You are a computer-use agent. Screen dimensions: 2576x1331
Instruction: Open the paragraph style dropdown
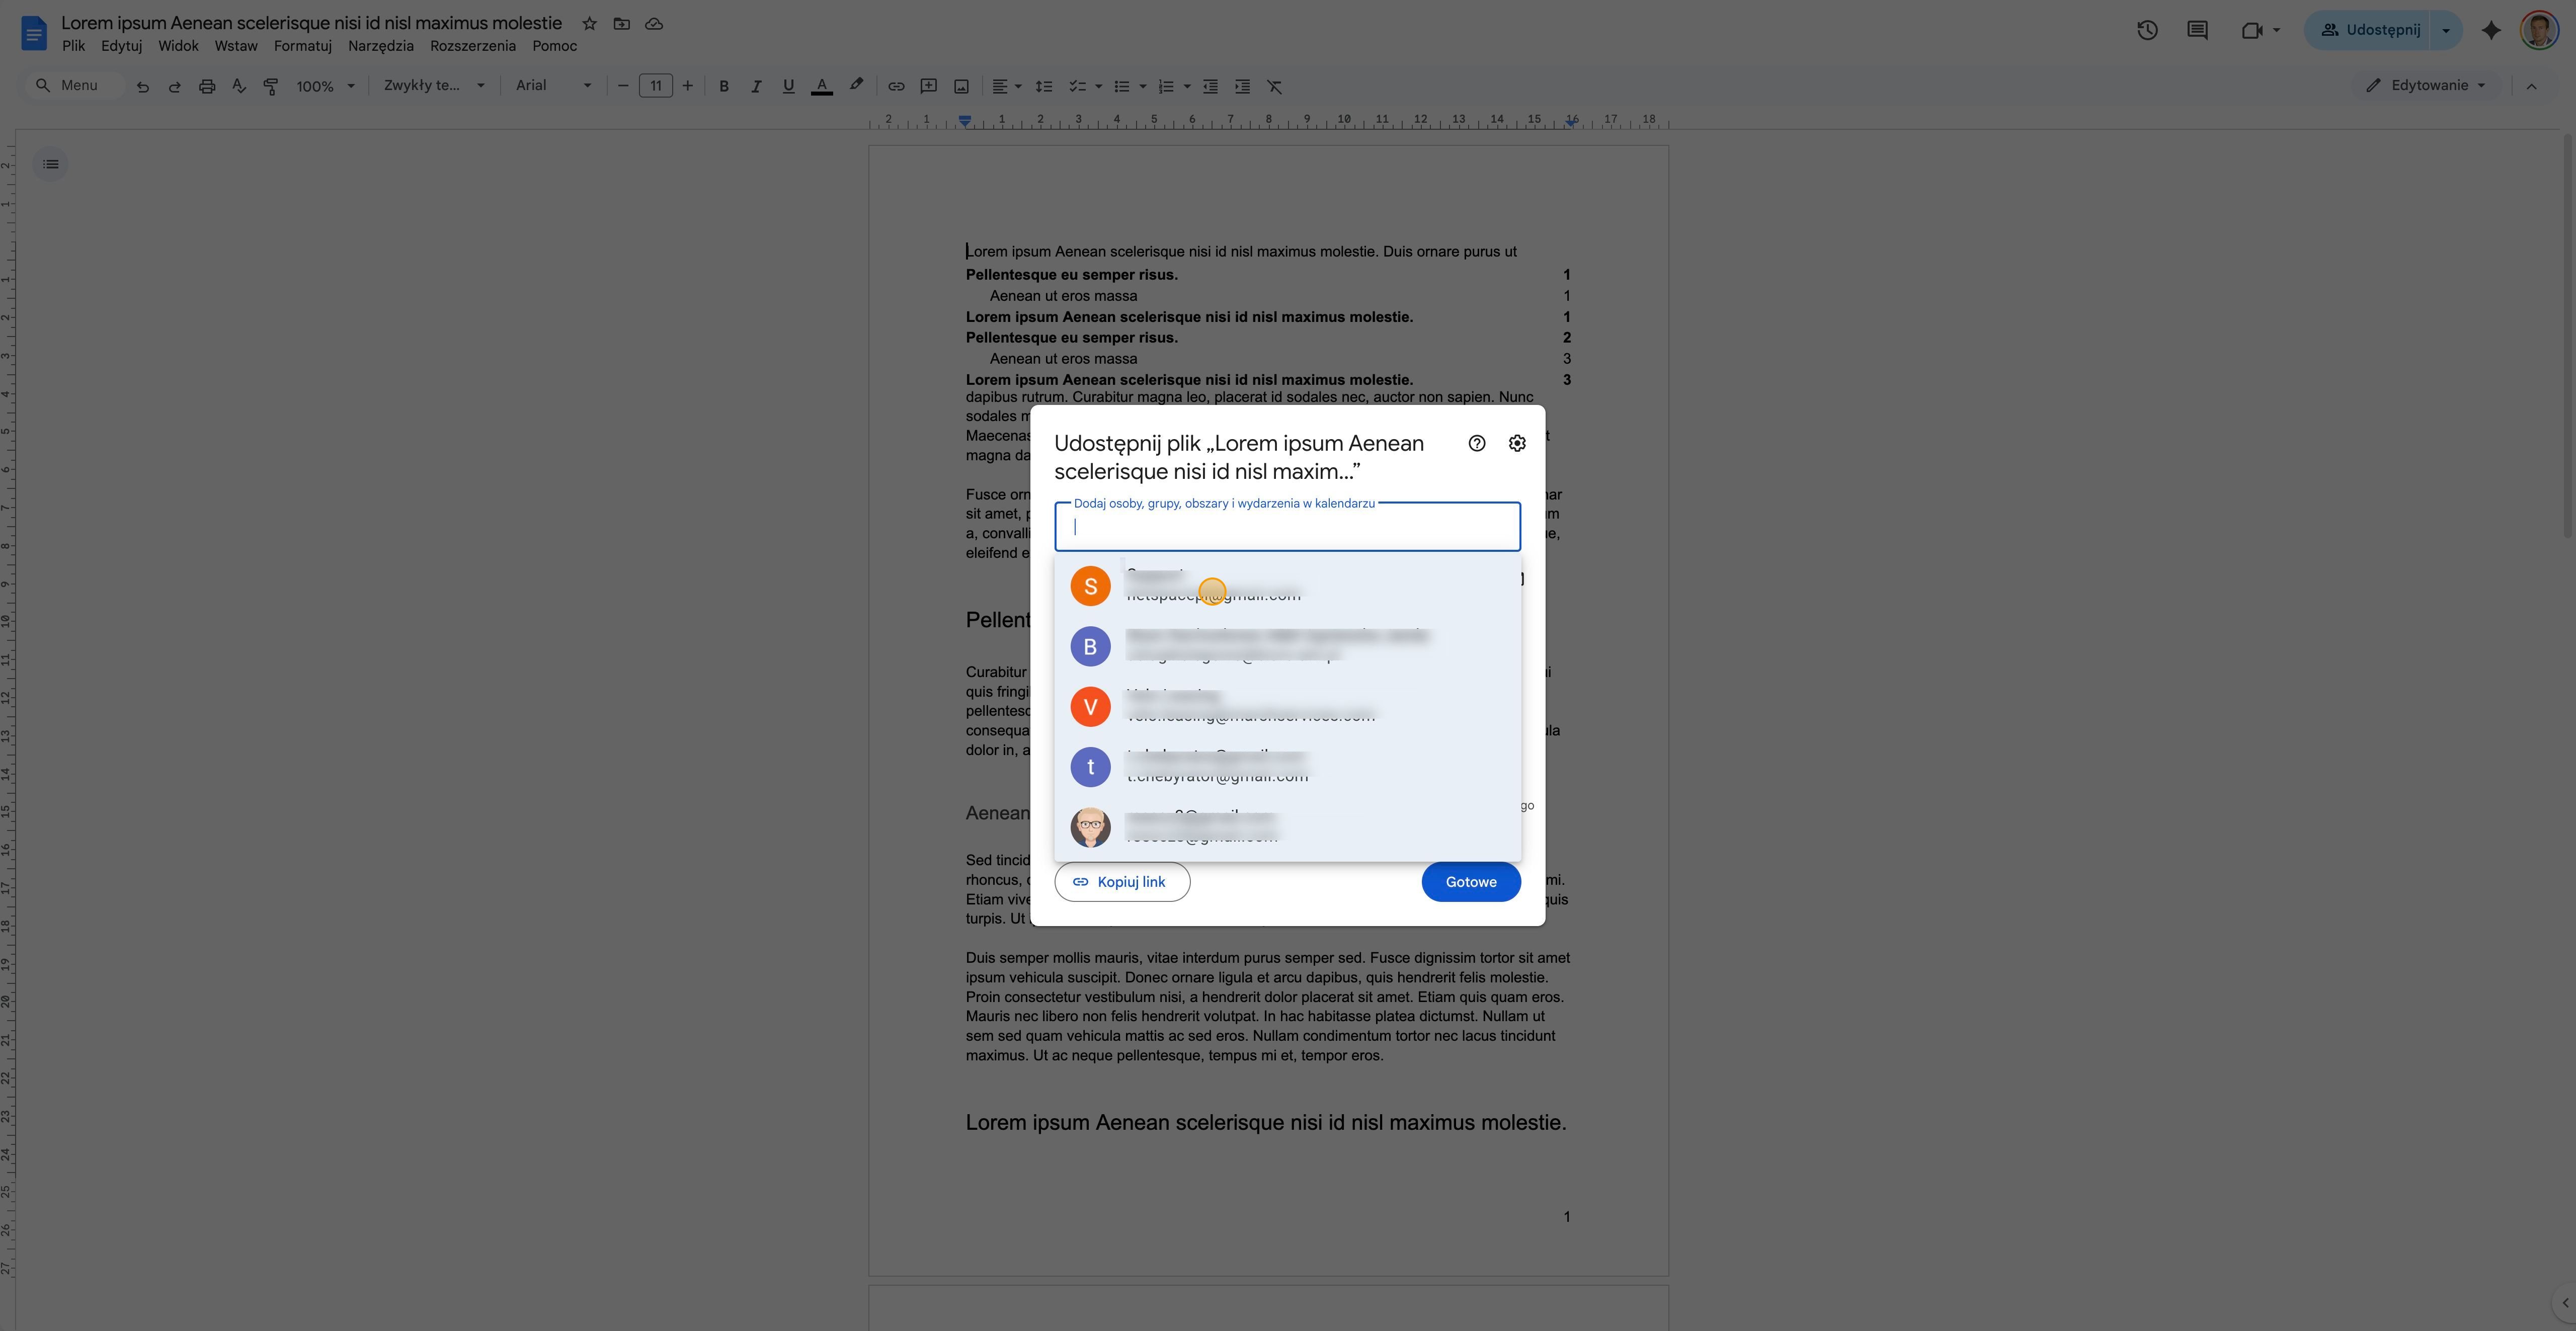click(x=434, y=86)
